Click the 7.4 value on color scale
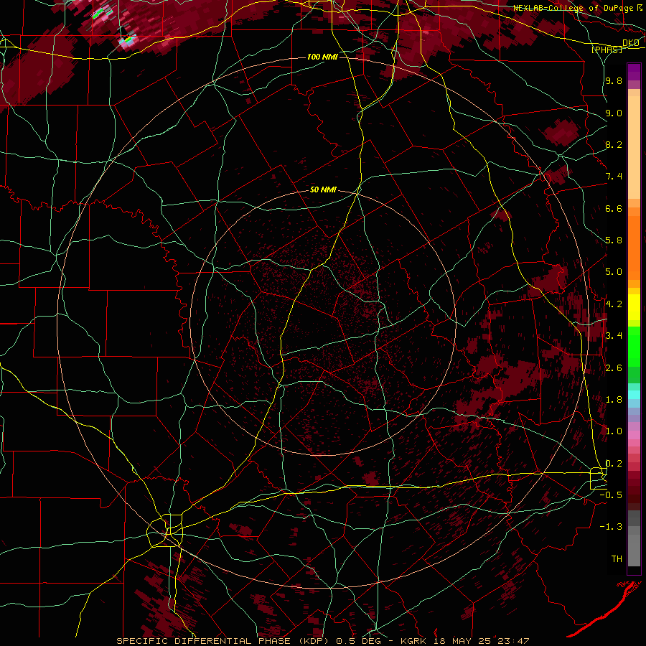The width and height of the screenshot is (646, 646). (614, 177)
